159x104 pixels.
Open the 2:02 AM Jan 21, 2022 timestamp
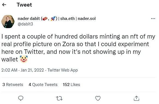click(23, 70)
